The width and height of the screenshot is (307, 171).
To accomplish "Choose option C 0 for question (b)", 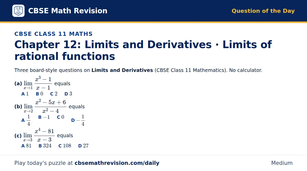I will tap(61, 117).
